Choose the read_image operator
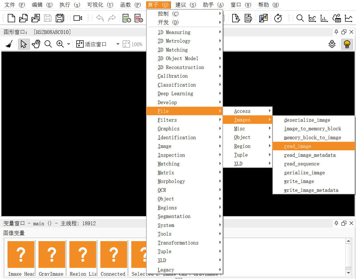The height and width of the screenshot is (279, 356). tap(314, 146)
